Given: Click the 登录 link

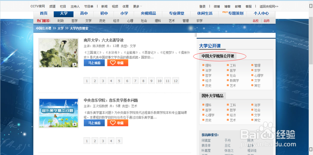Looking at the screenshot, I should [x=203, y=6].
